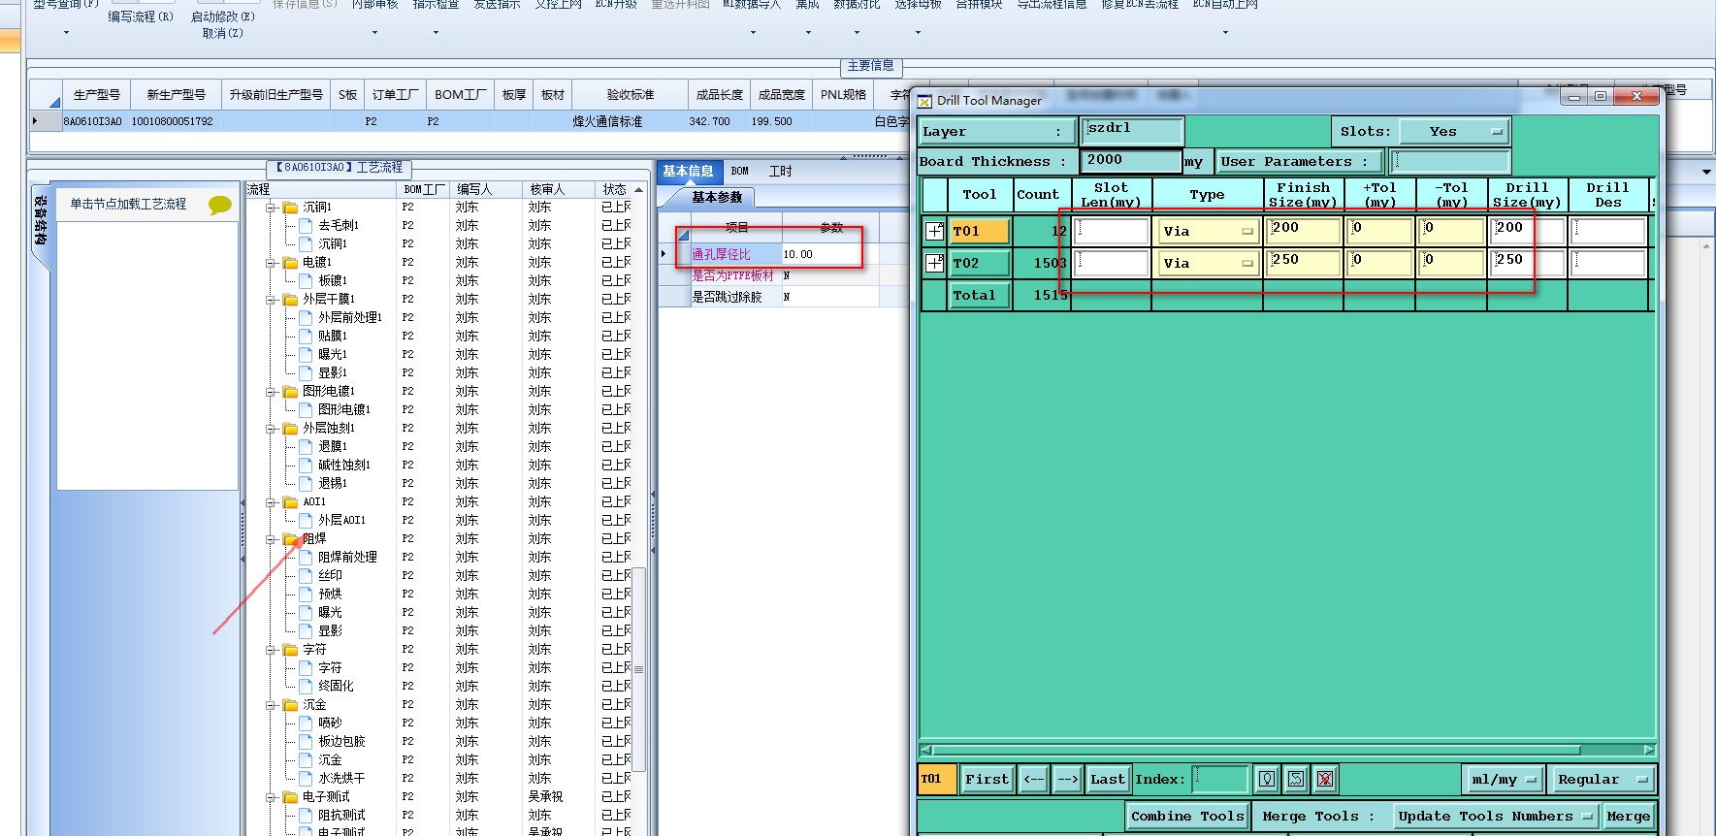The width and height of the screenshot is (1716, 836).
Task: Click the horizontal scrollbar right arrow
Action: point(1649,750)
